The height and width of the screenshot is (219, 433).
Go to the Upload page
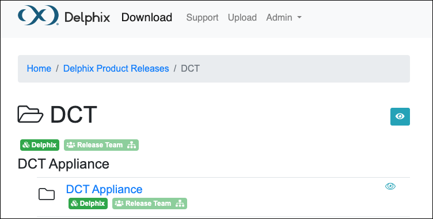point(242,17)
